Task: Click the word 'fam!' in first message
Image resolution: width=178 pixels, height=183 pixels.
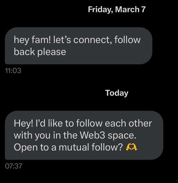Action: [41, 40]
